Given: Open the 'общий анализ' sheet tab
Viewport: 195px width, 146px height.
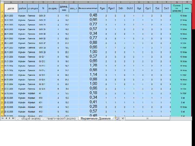Looking at the screenshot, I should [x=31, y=119].
